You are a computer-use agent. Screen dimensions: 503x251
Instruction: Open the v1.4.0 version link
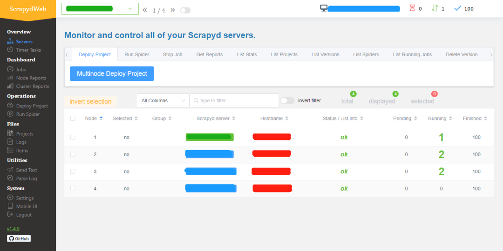pos(13,229)
